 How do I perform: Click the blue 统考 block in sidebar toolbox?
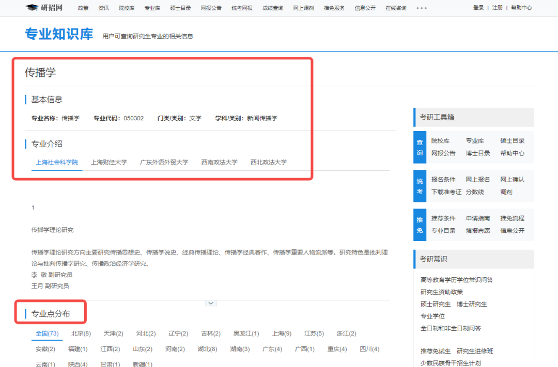[x=420, y=186]
